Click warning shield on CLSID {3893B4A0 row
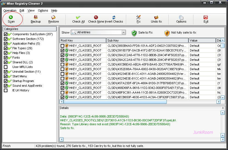Viewport: 228px width, 150px height. (x=67, y=46)
